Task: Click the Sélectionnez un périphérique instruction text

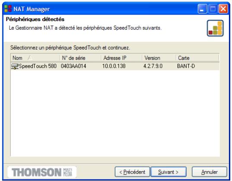Action: click(70, 48)
